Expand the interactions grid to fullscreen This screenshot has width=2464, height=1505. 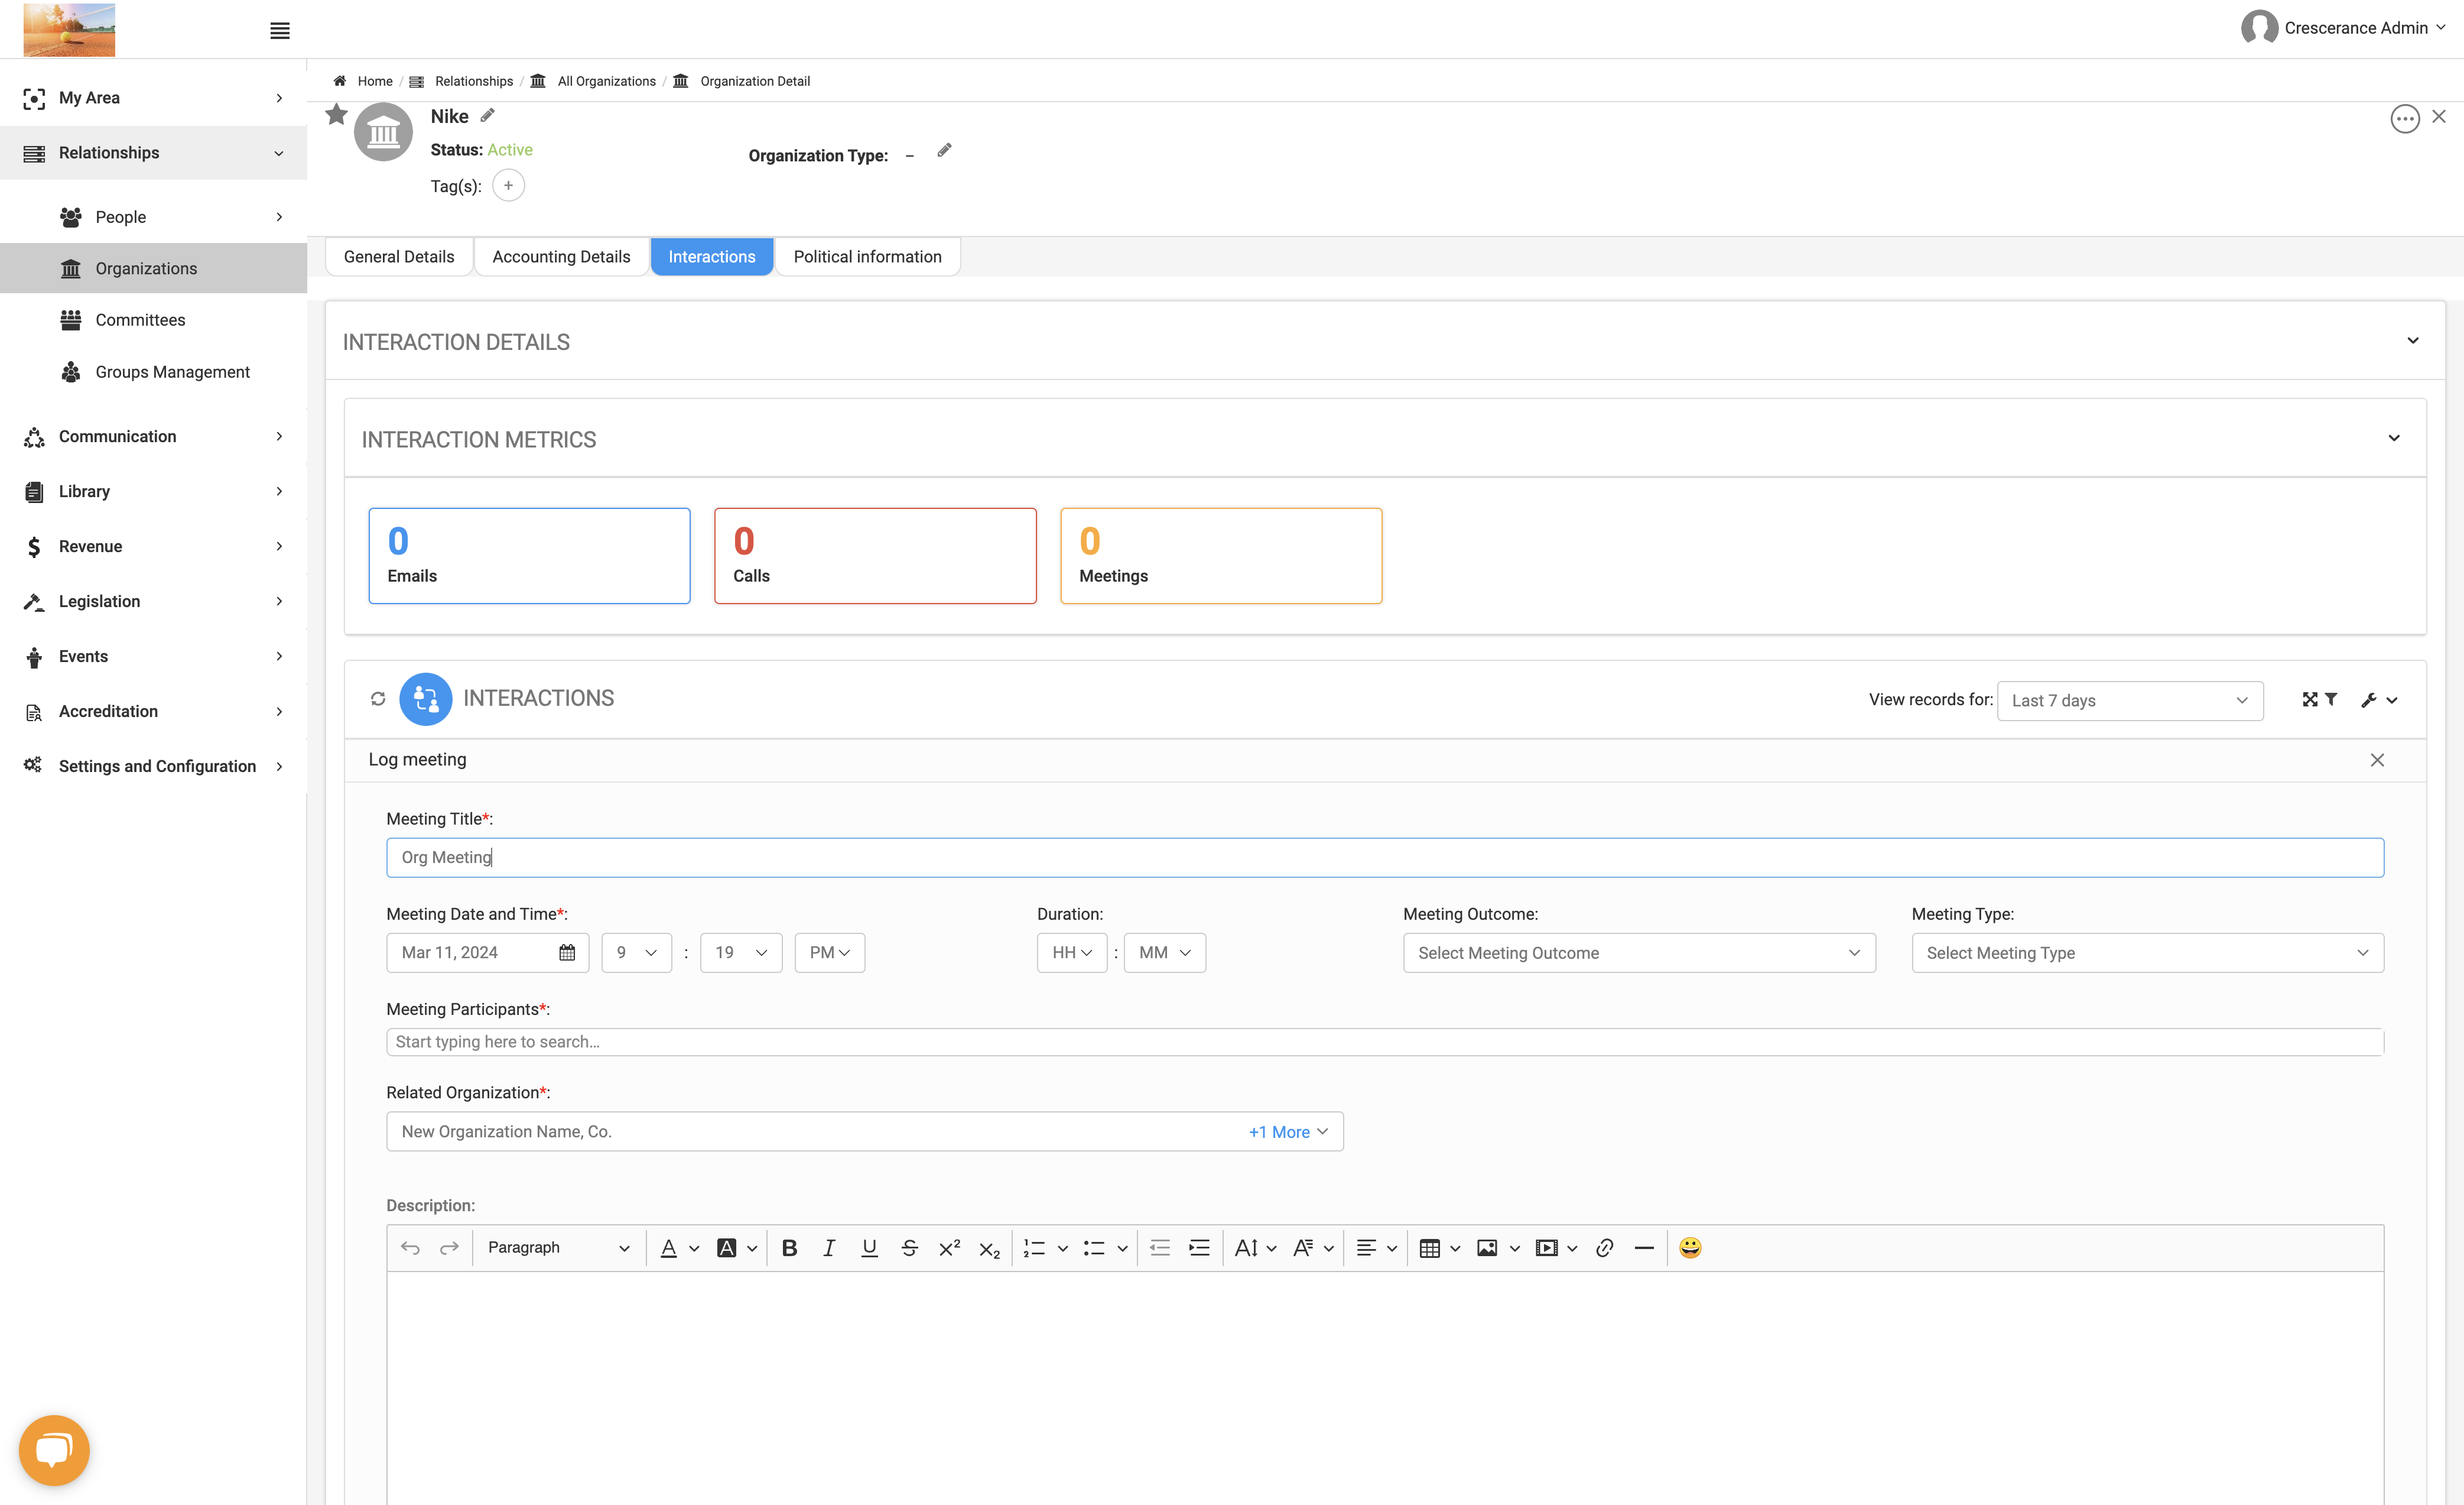point(2309,699)
